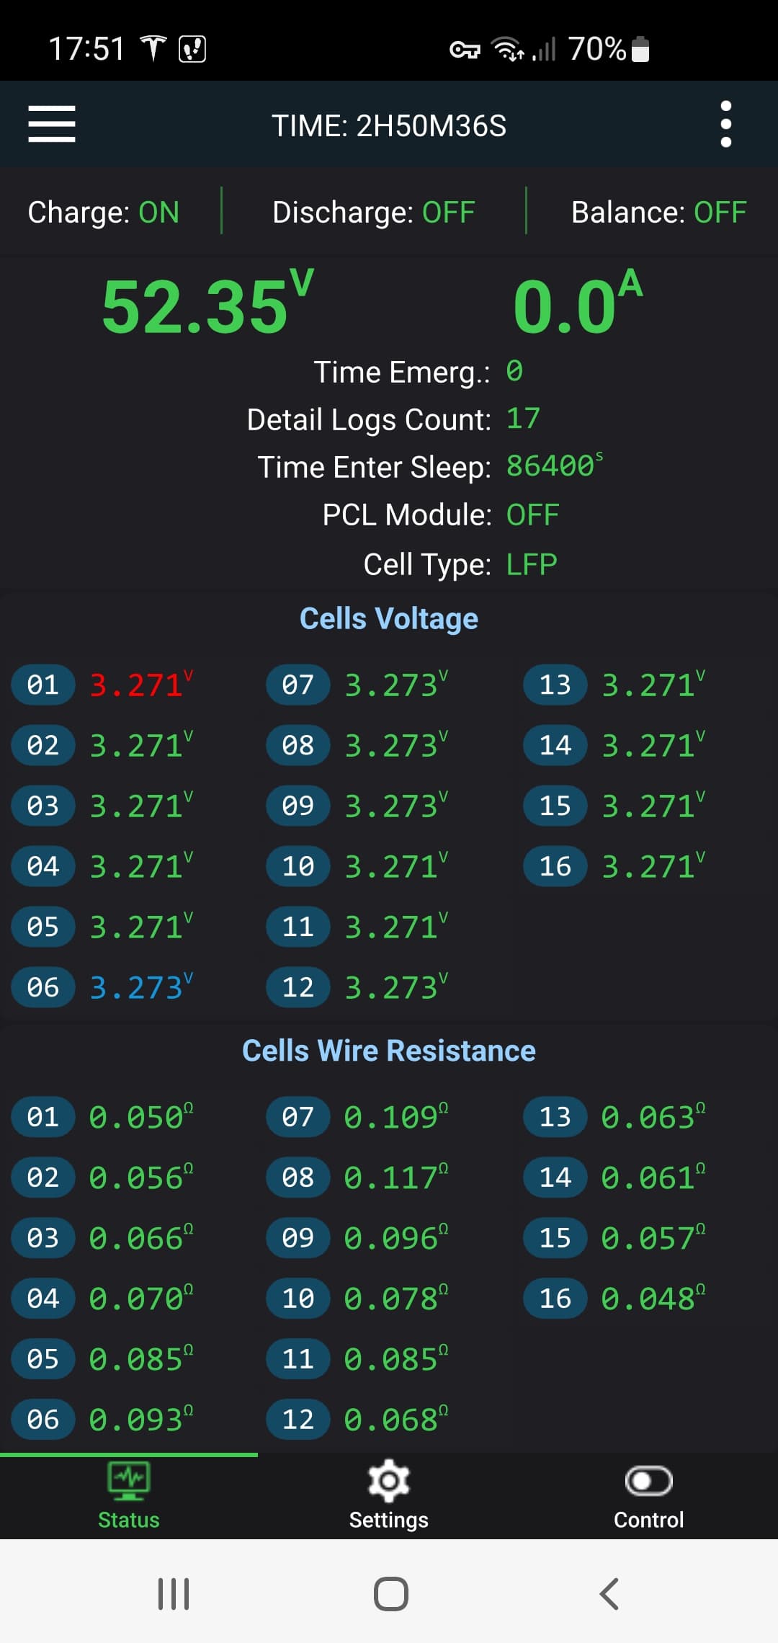
Task: Tap the Android home button
Action: tap(390, 1593)
